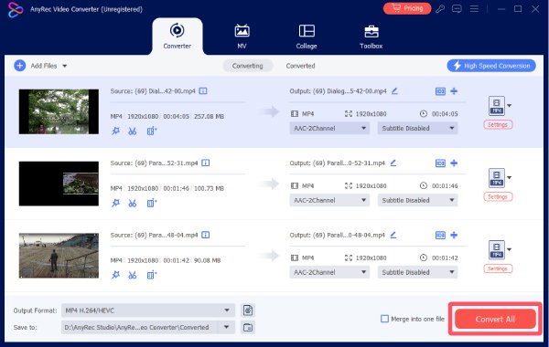Open the Converter tab

tap(178, 37)
